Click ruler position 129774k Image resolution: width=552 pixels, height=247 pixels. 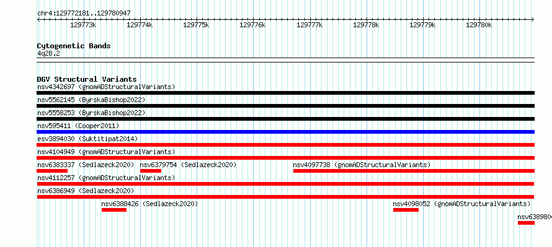coord(140,25)
